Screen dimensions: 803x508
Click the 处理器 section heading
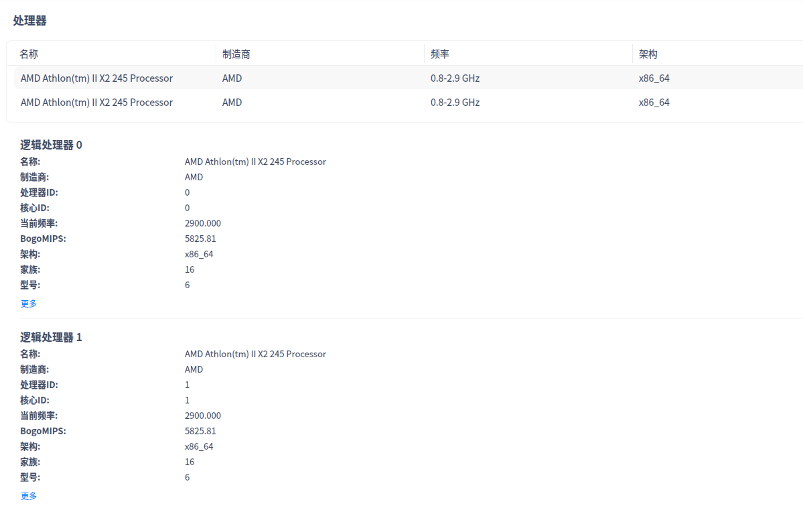tap(29, 21)
